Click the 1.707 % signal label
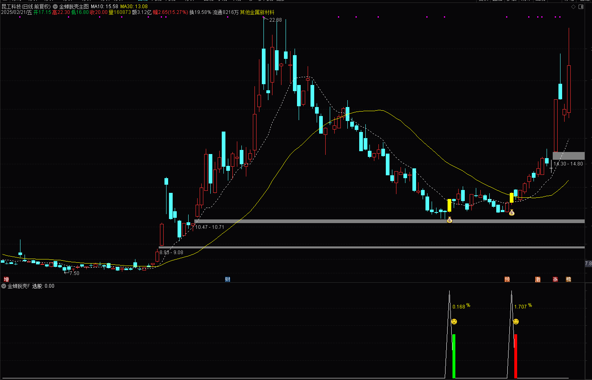The width and height of the screenshot is (592, 380). pos(523,306)
